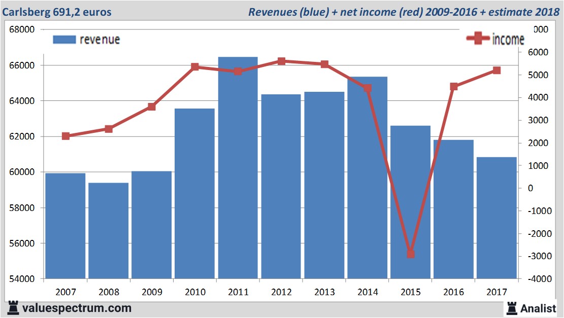The image size is (564, 318).
Task: Click the 2017 income data point
Action: tap(497, 70)
